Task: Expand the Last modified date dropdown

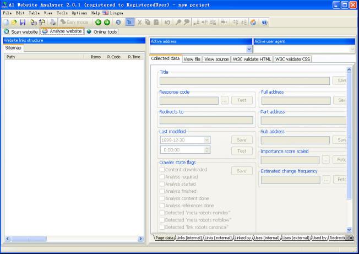Action: tap(206, 140)
